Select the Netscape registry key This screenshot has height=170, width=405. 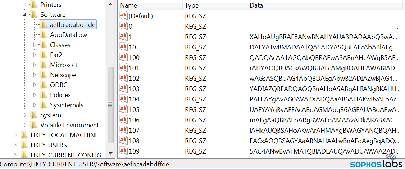(x=63, y=75)
